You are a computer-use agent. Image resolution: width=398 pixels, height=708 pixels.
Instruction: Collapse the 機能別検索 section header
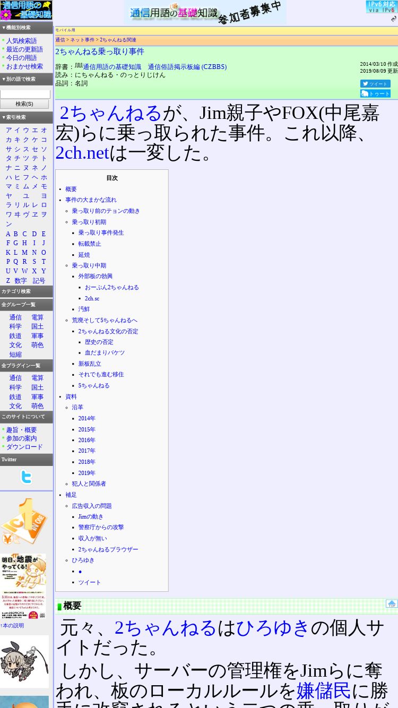coord(26,28)
